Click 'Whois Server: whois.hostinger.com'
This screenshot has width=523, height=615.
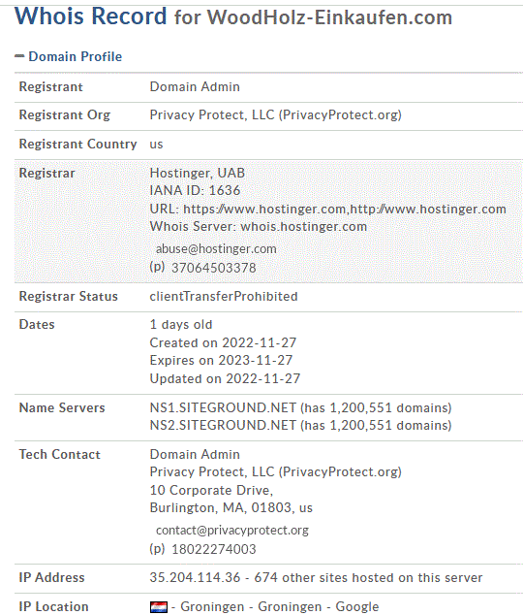click(259, 227)
